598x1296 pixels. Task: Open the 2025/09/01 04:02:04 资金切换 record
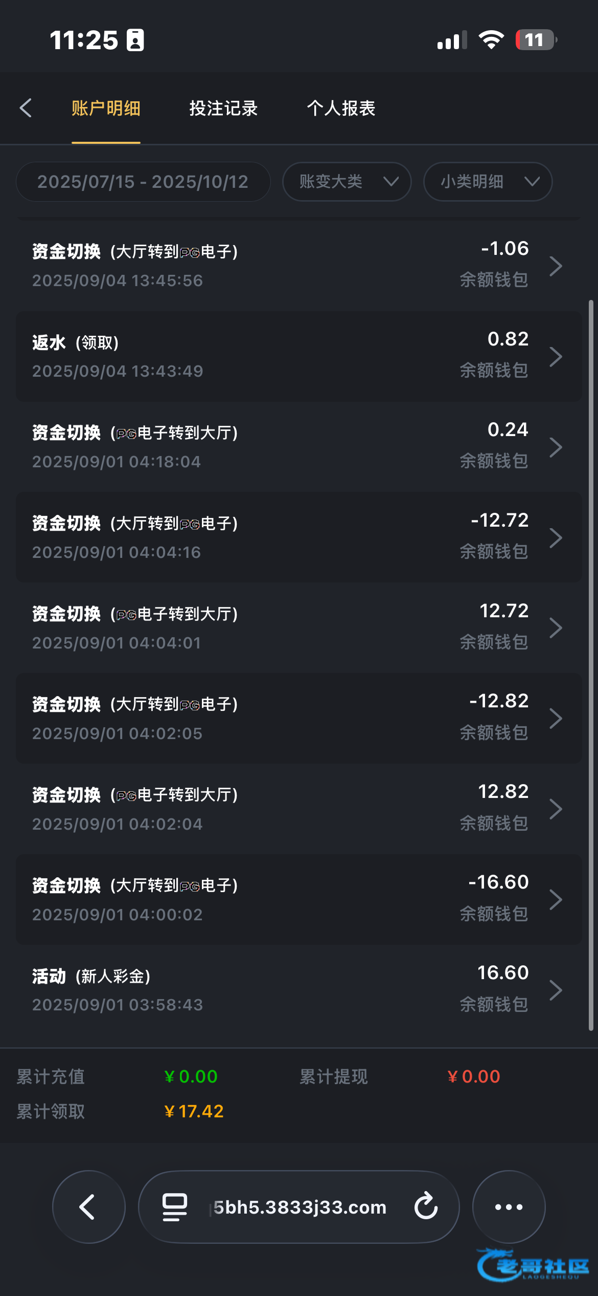click(x=256, y=809)
